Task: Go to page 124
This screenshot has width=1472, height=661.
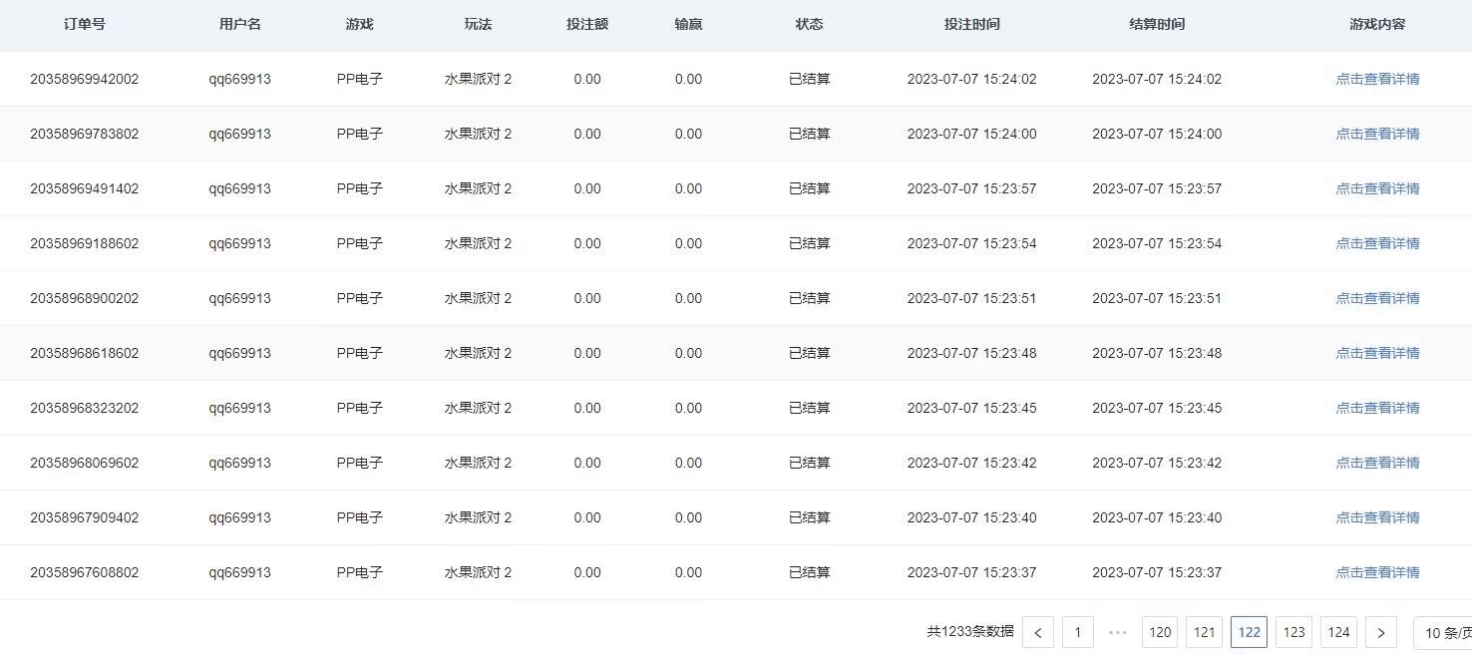Action: click(1339, 632)
